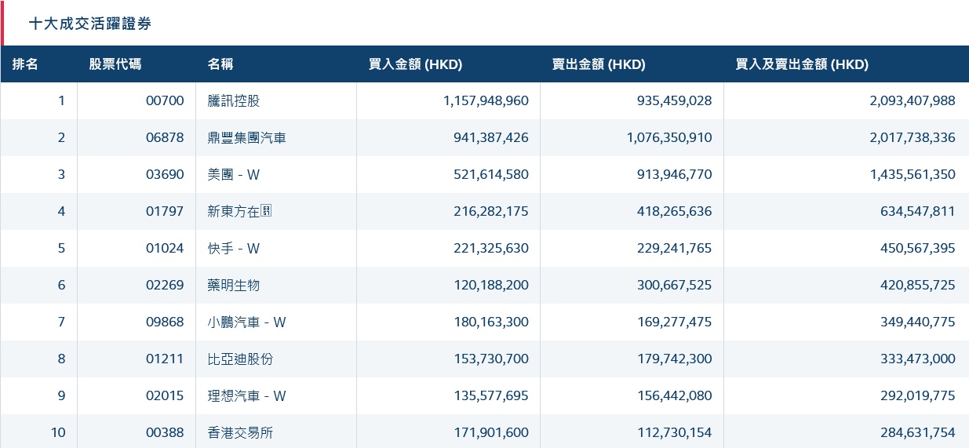Screen dimensions: 969x448
Task: Select stock code 06878
Action: (165, 137)
